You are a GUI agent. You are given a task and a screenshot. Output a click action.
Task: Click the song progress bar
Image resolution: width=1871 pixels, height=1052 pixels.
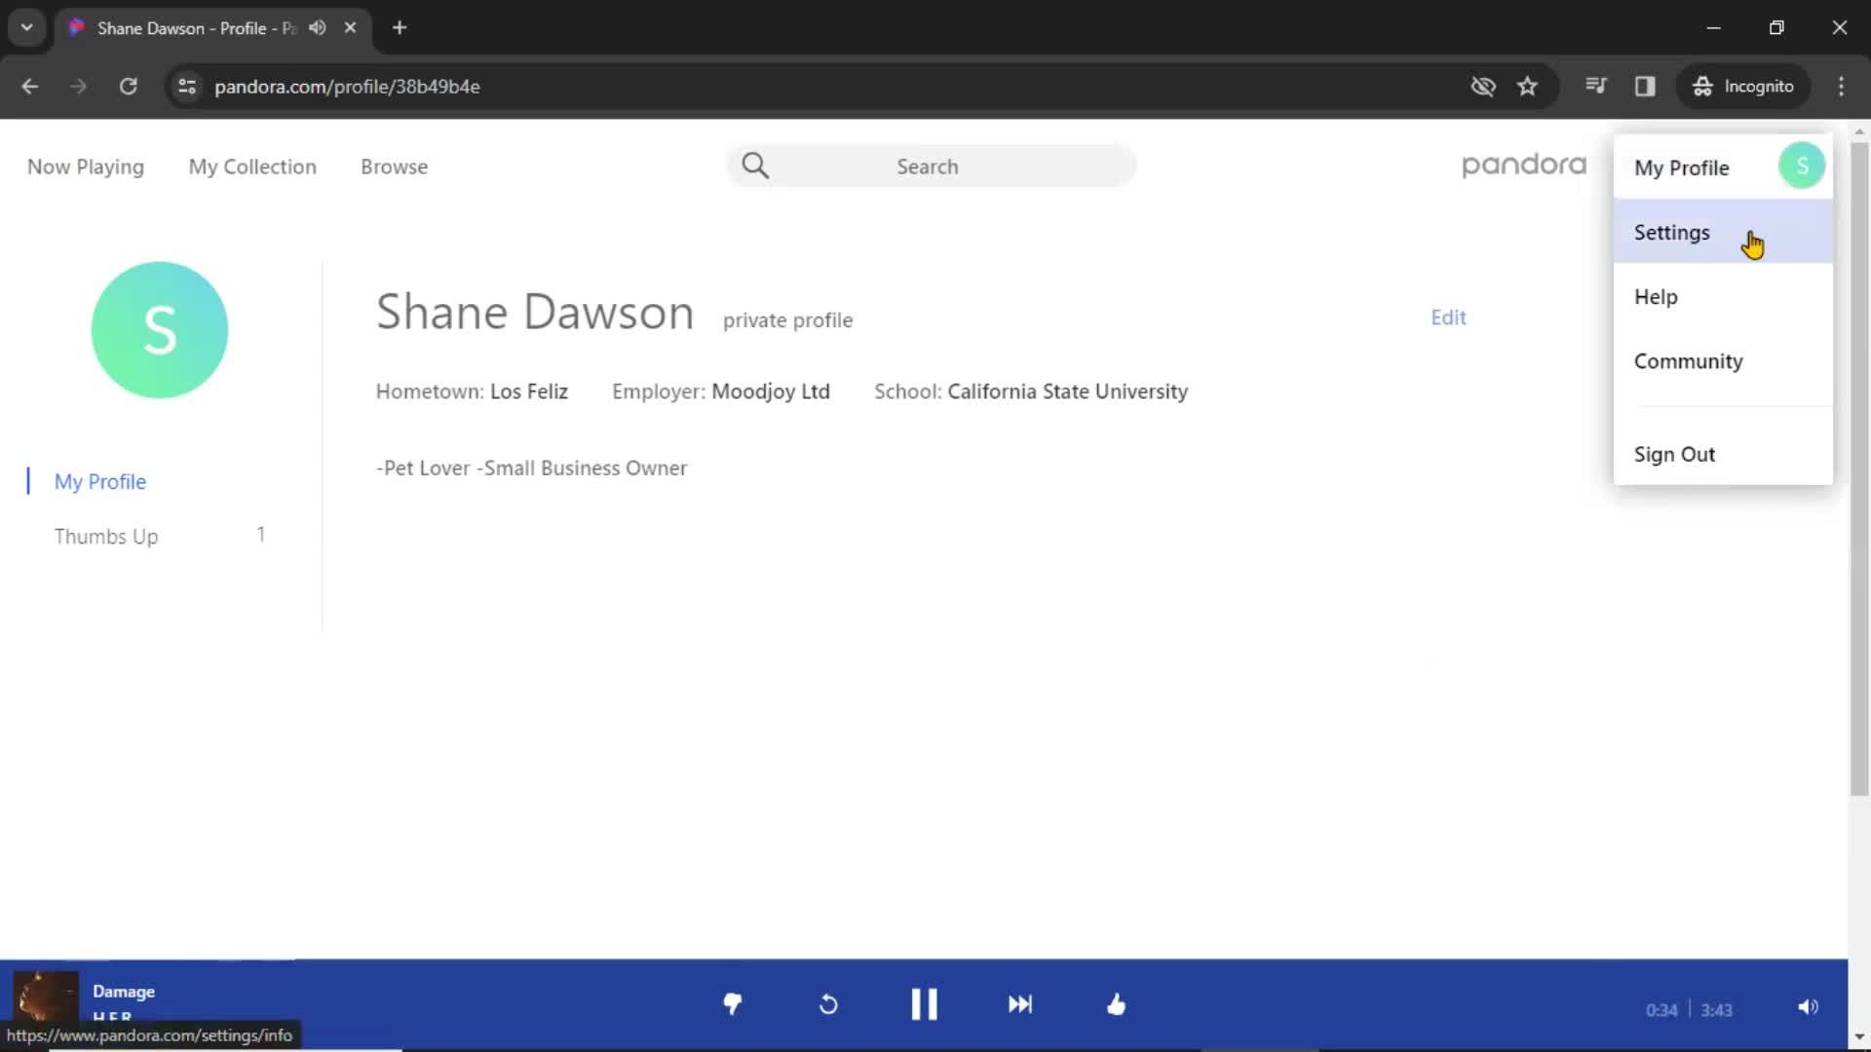[x=924, y=959]
